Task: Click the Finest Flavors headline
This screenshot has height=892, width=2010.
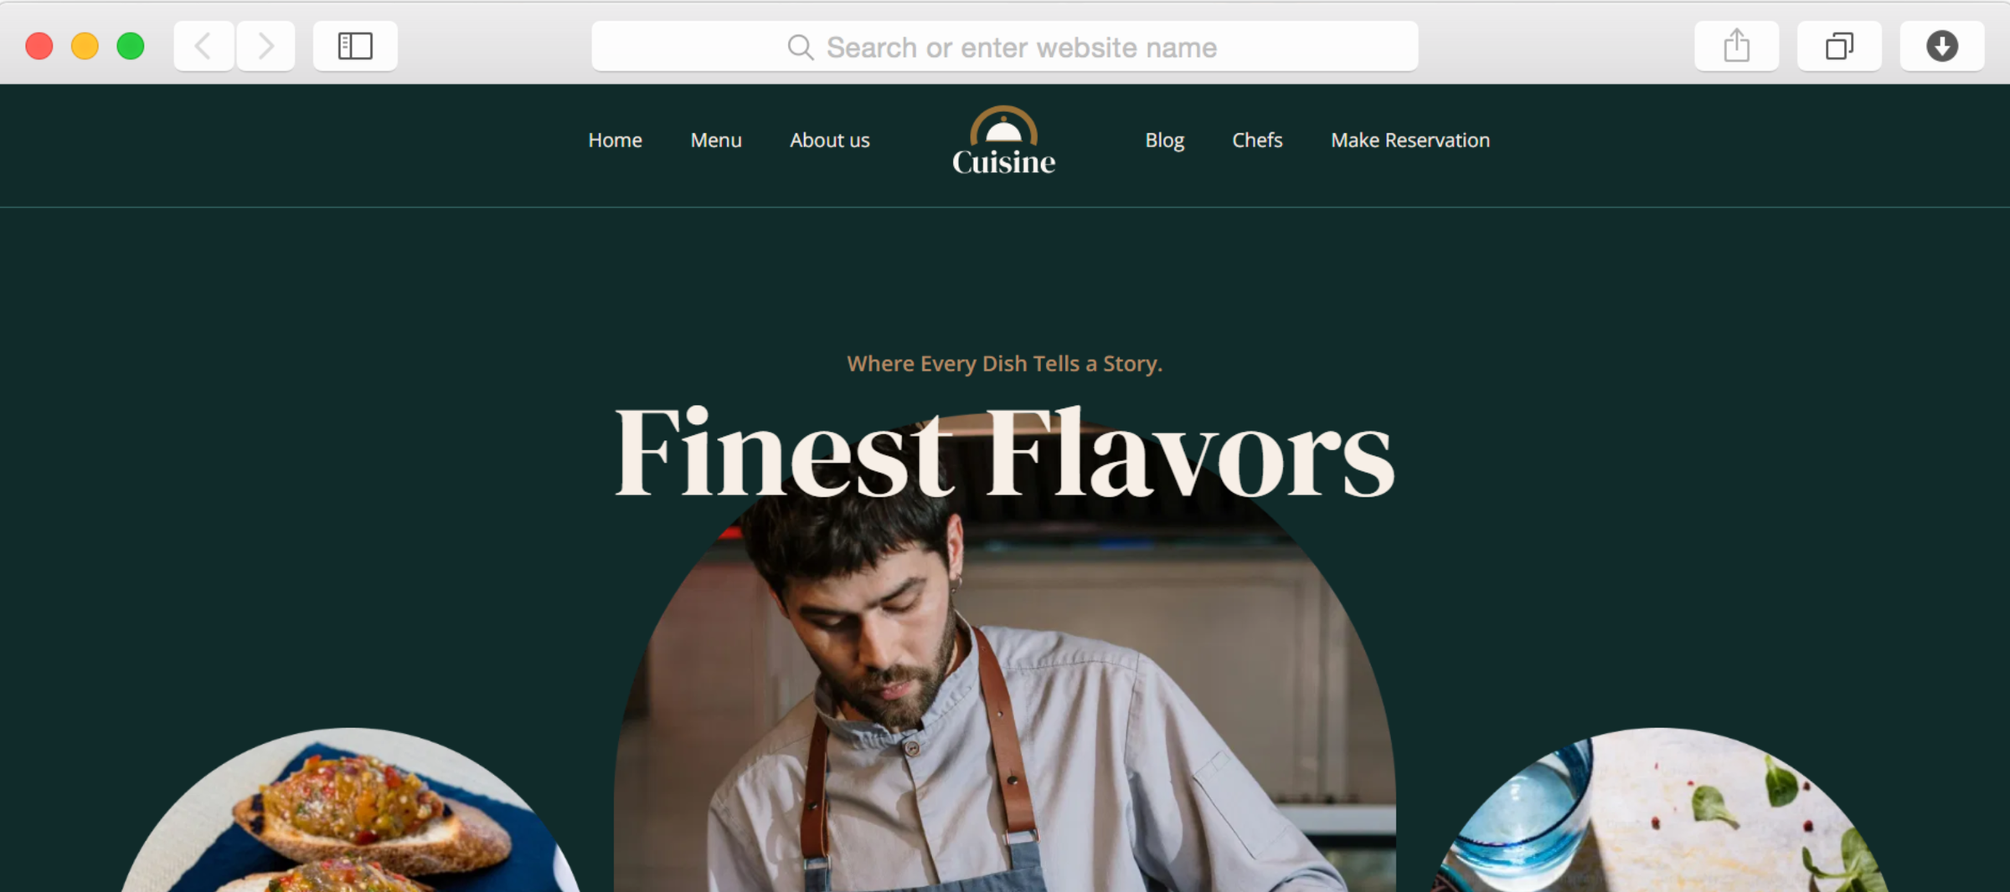Action: [1004, 453]
